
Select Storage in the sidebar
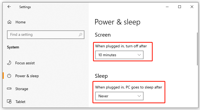point(22,89)
